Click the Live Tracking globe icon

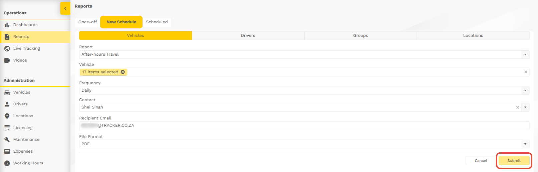7,49
